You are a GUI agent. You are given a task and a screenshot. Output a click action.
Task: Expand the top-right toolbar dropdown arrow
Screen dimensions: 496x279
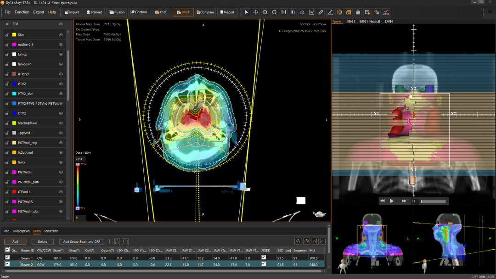click(x=490, y=12)
